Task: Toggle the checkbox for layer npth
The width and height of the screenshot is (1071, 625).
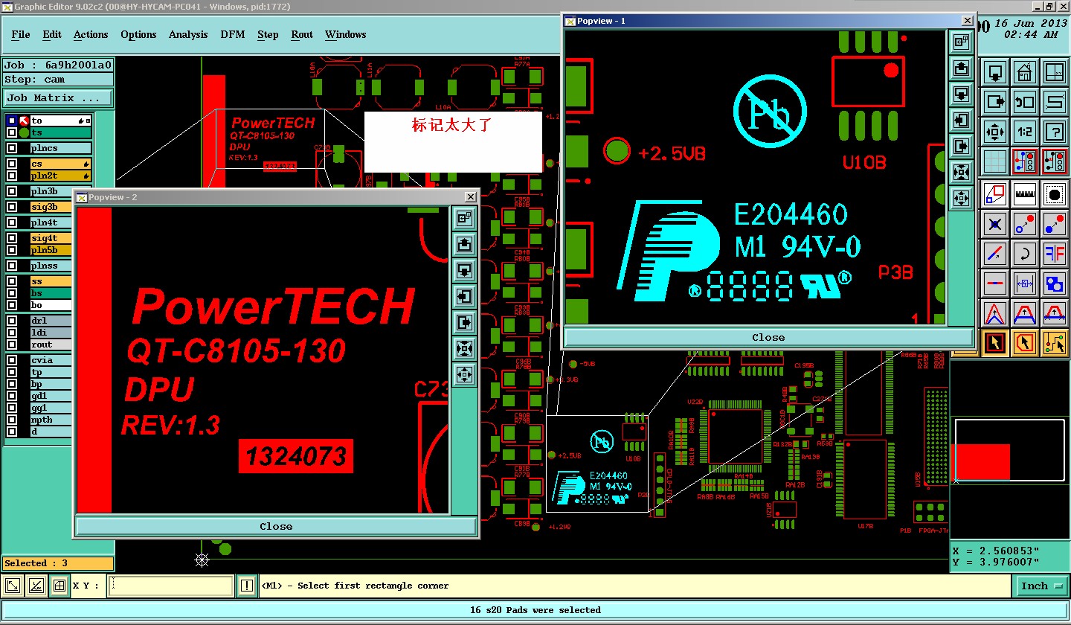Action: tap(12, 420)
